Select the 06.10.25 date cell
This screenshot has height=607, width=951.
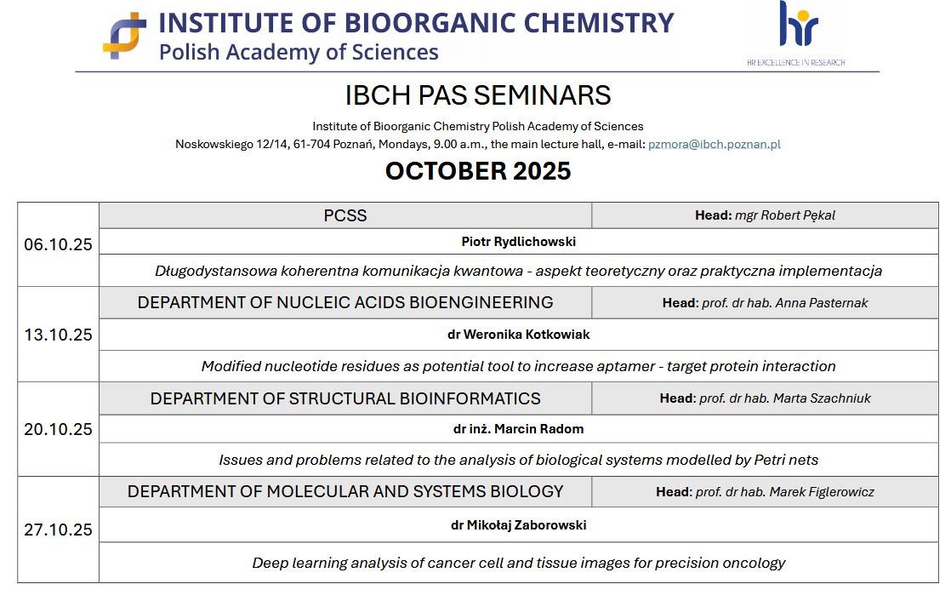click(58, 244)
